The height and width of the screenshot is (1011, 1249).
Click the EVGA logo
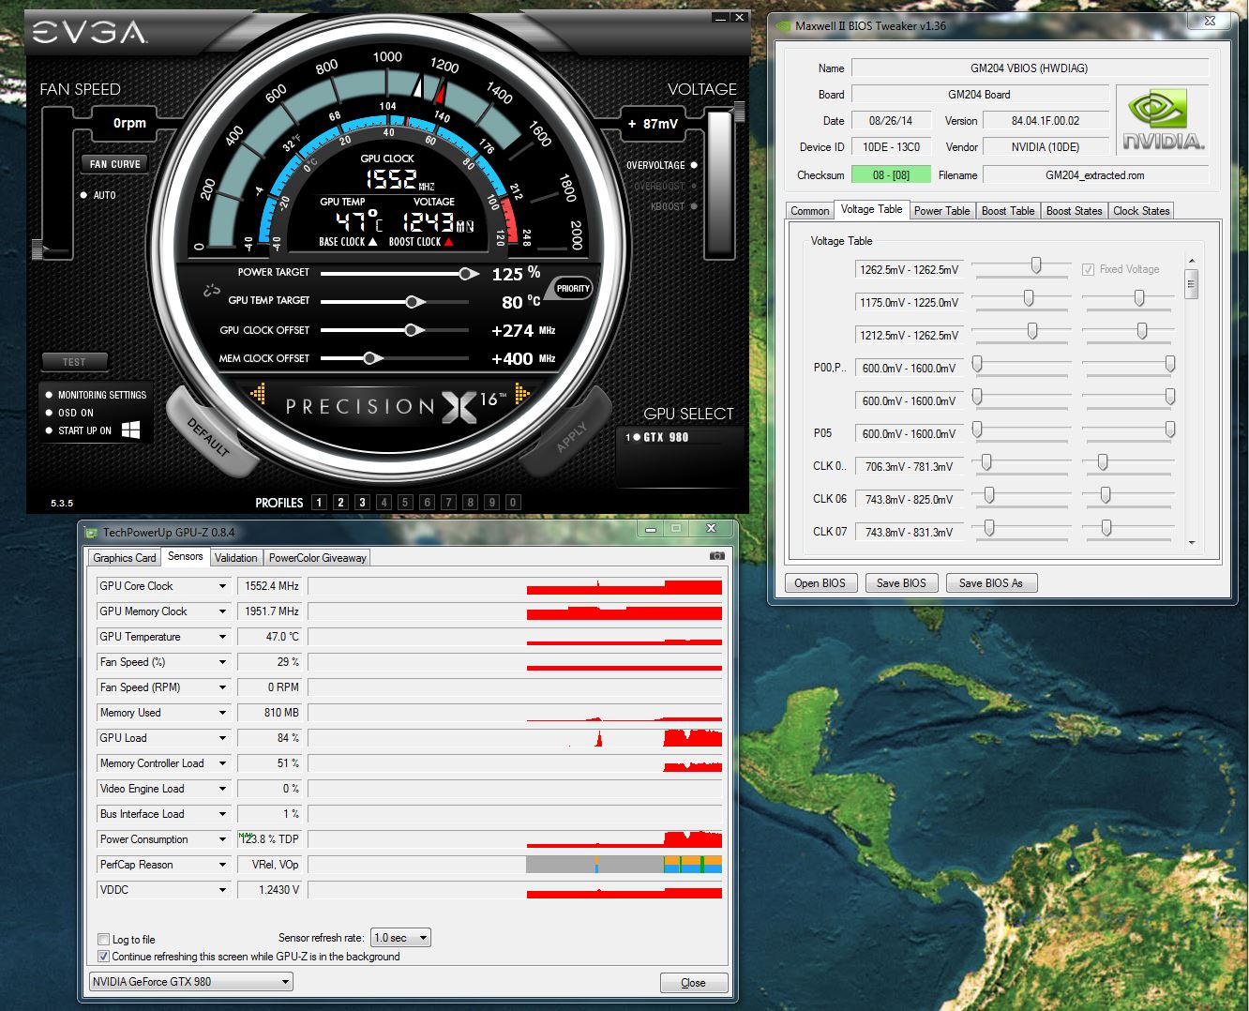pyautogui.click(x=90, y=33)
